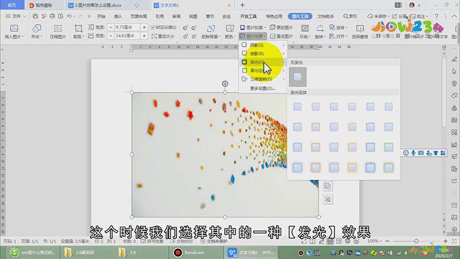
Task: Switch to the Start (开始) ribbon tab
Action: pos(101,17)
